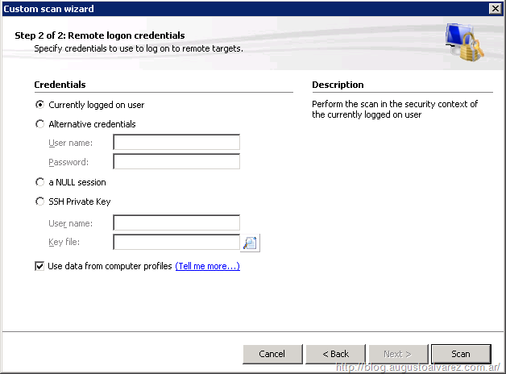Screen dimensions: 506x374
Task: Go back with the Back button
Action: [x=335, y=354]
